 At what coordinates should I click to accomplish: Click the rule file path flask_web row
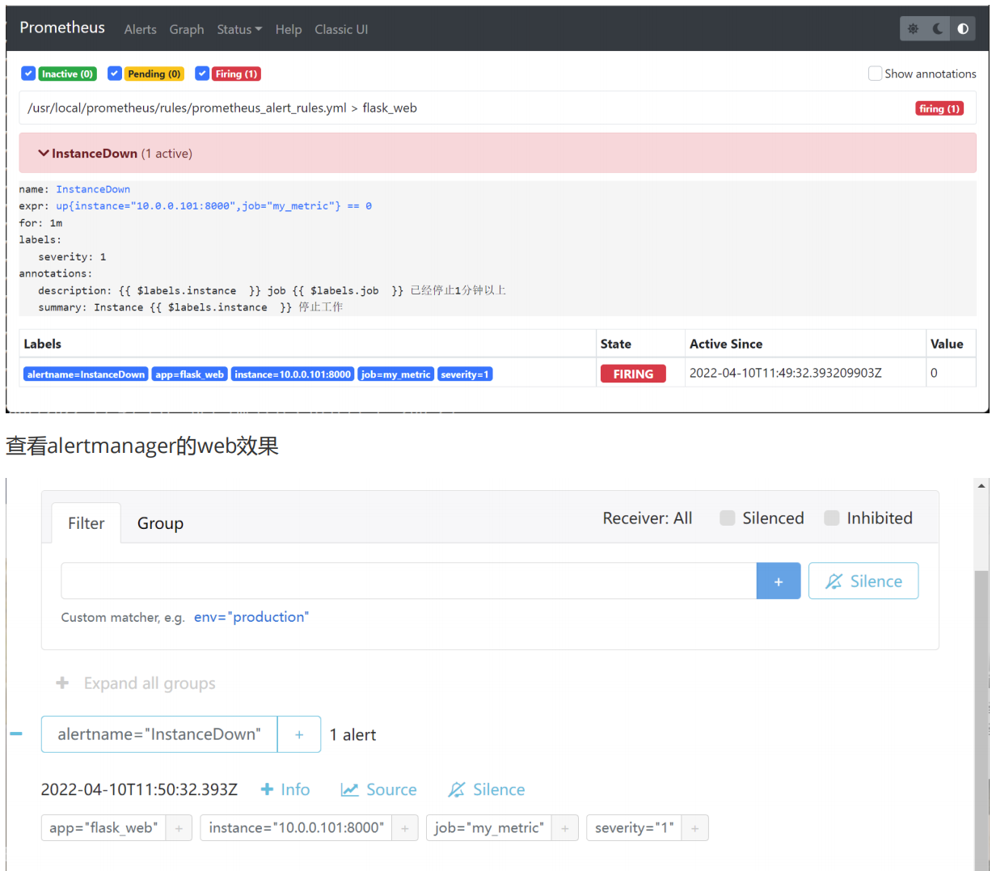[497, 108]
